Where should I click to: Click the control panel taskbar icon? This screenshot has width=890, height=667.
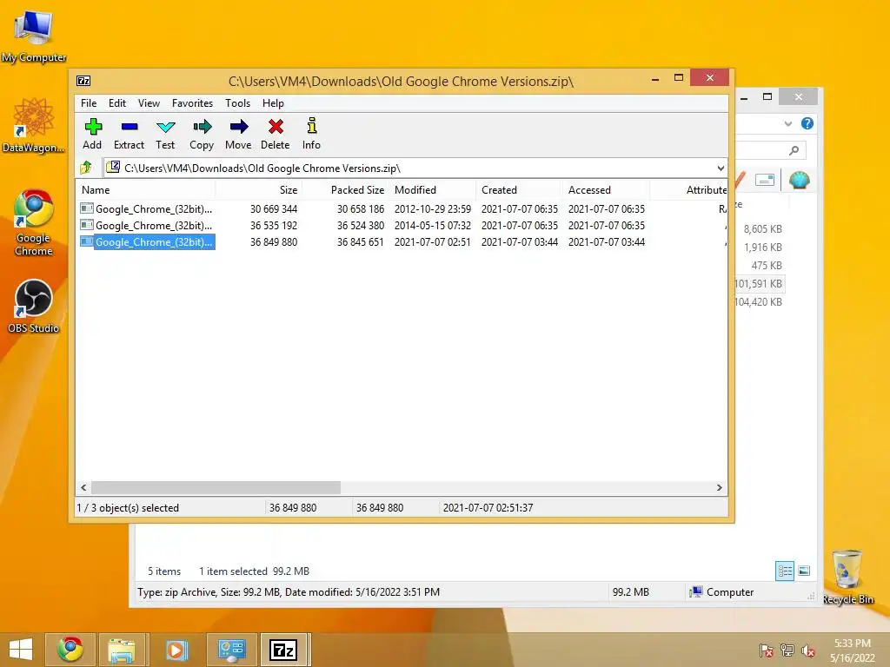click(231, 650)
